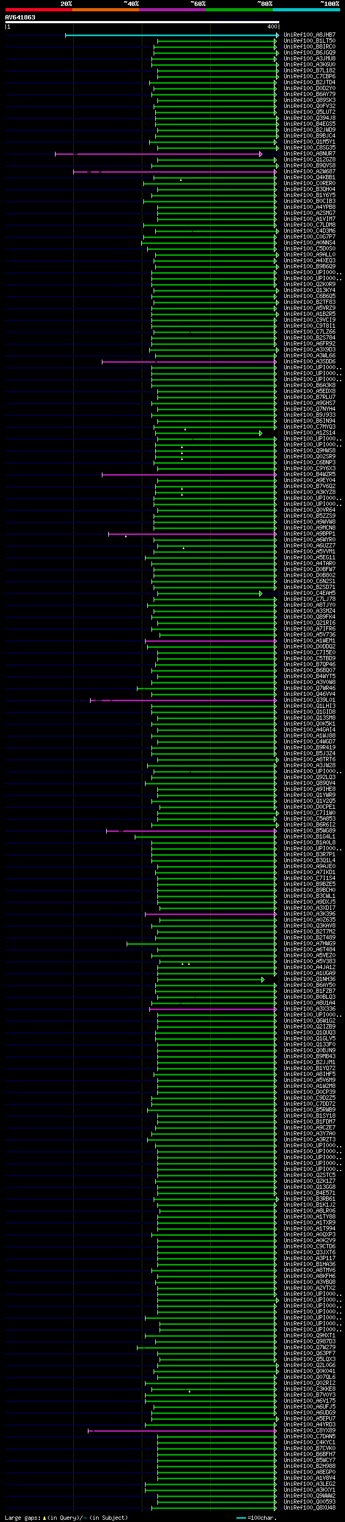
Task: Open hit UniRef100_B8IRC0
Action: [x=309, y=48]
